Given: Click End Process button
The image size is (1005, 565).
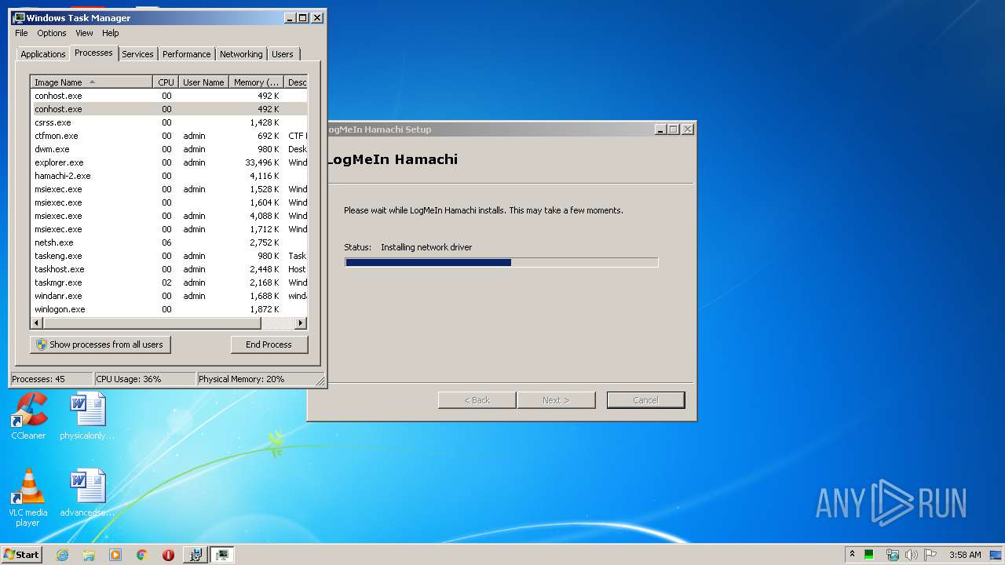Looking at the screenshot, I should [x=269, y=344].
